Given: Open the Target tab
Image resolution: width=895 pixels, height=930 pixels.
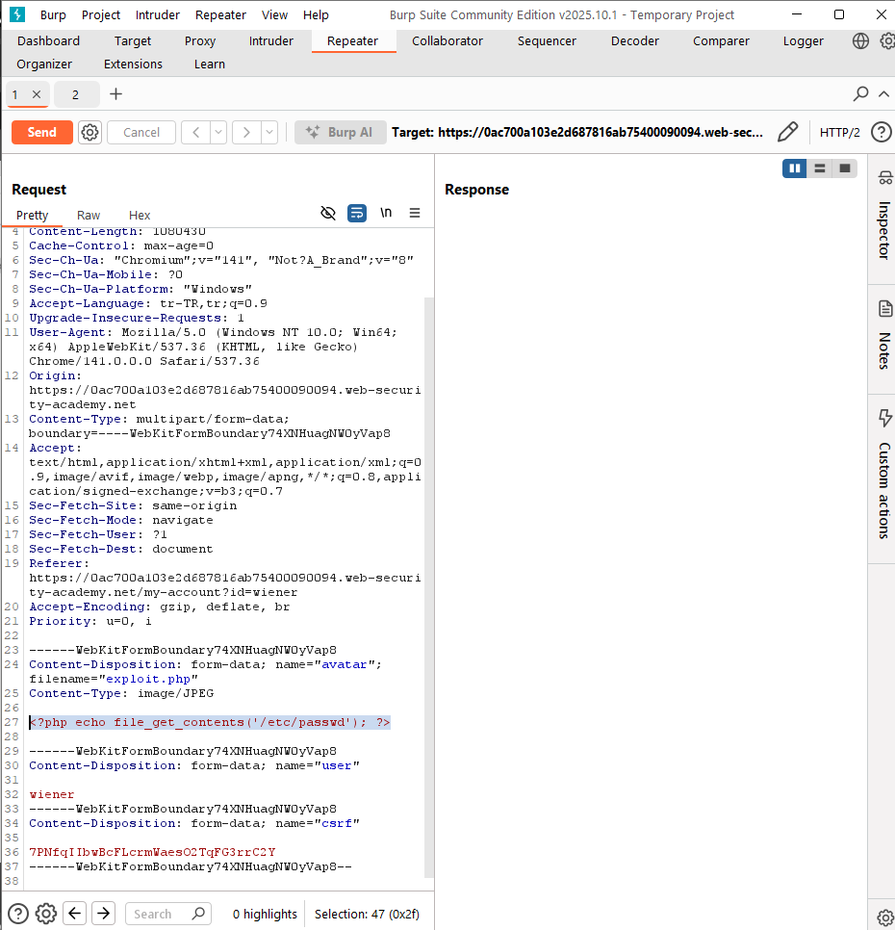Looking at the screenshot, I should [x=133, y=41].
